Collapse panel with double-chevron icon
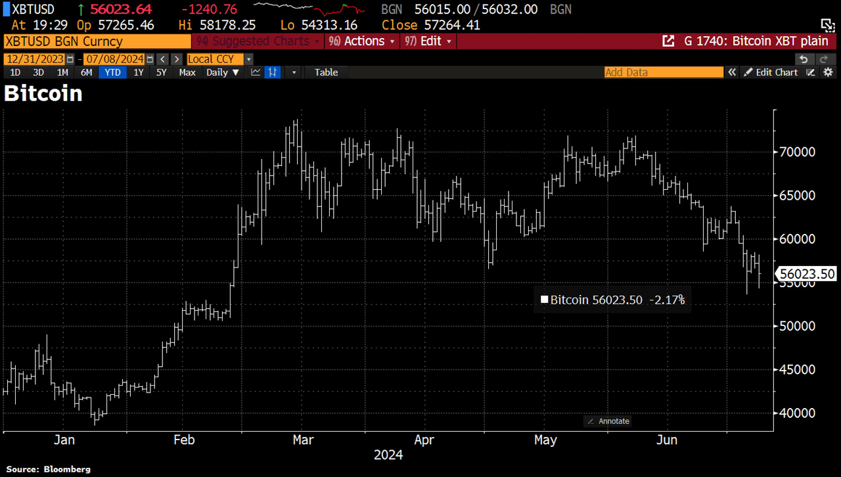This screenshot has width=841, height=477. (x=732, y=72)
